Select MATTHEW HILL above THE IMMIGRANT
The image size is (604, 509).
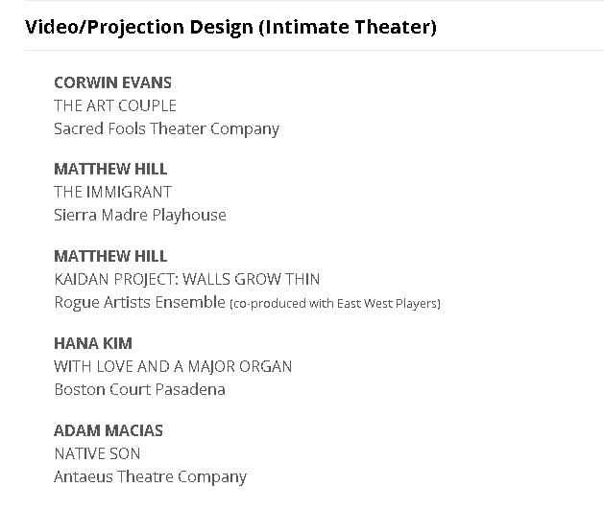(x=110, y=169)
